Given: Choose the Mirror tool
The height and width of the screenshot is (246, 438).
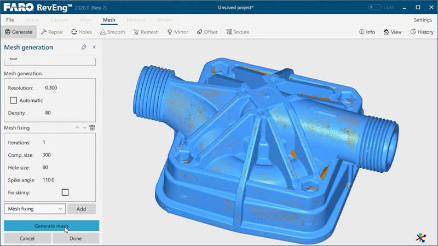Looking at the screenshot, I should point(178,32).
